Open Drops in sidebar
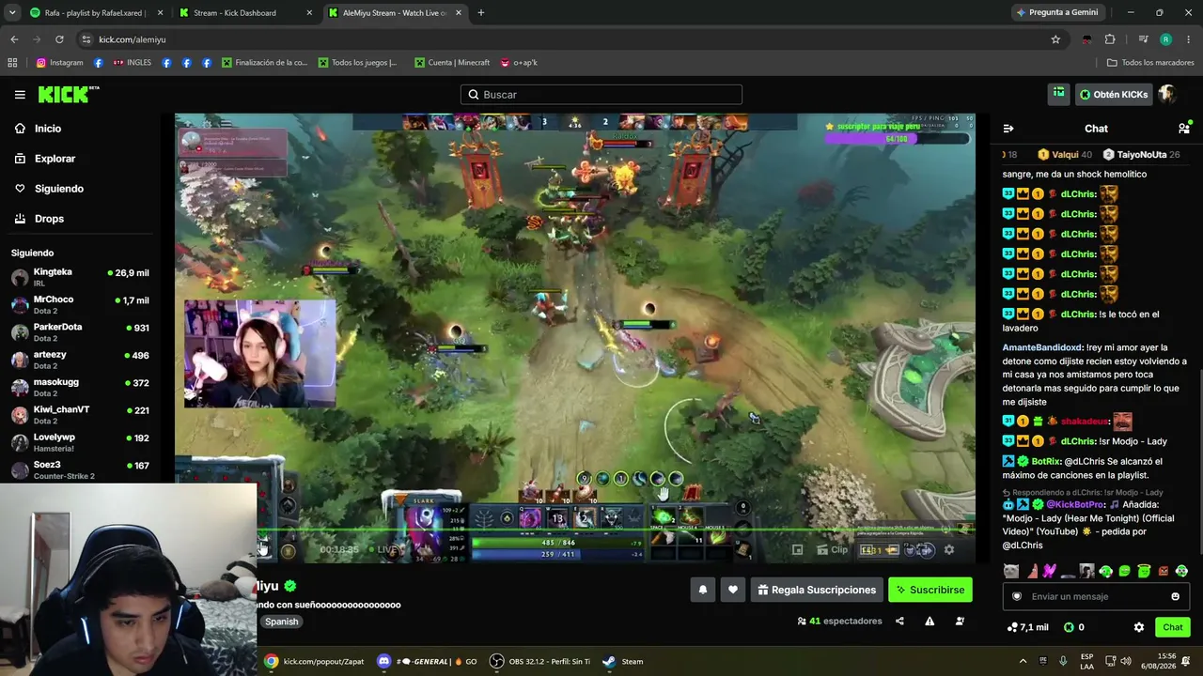 coord(40,219)
